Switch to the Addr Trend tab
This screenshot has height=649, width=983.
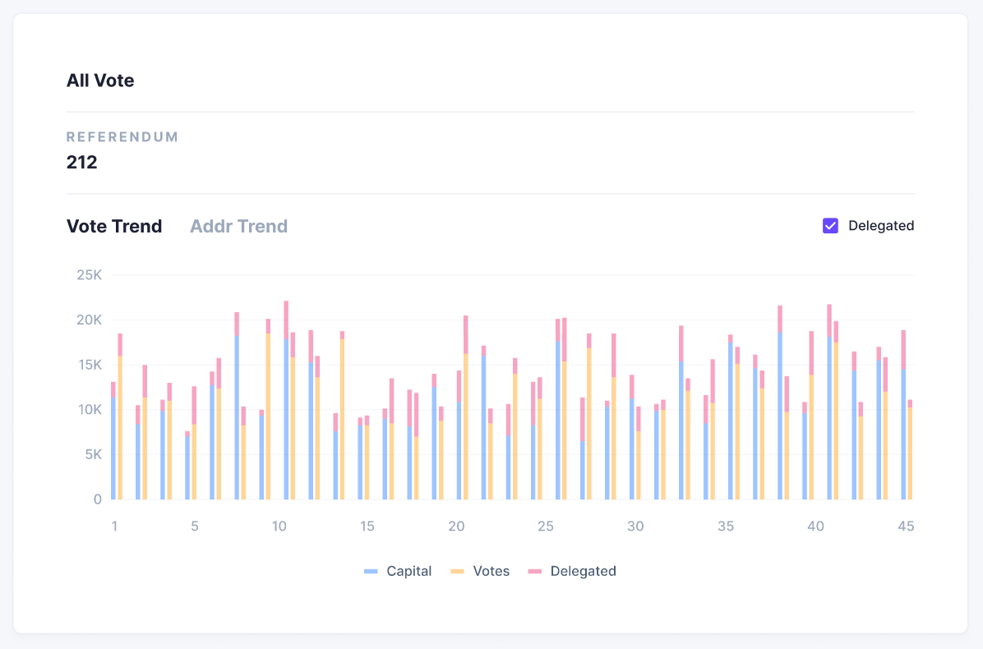point(238,226)
